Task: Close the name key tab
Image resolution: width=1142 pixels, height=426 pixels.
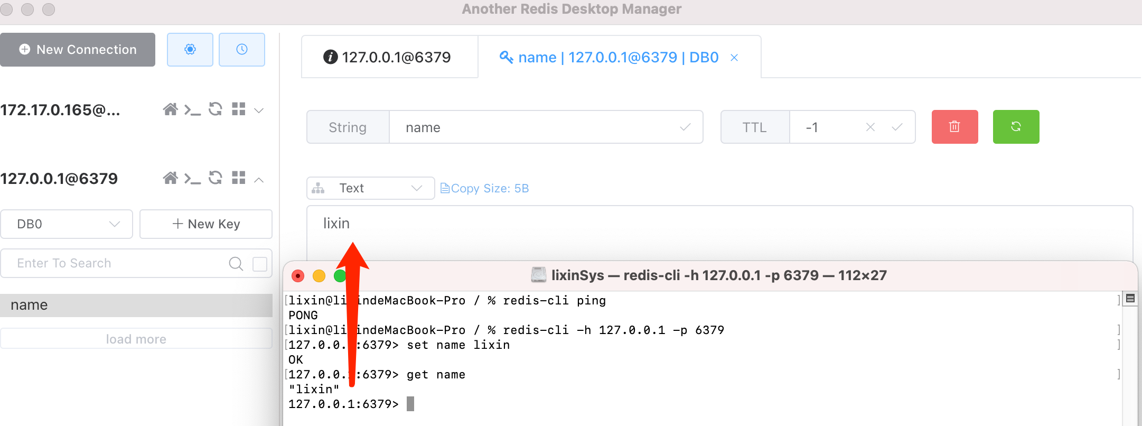Action: [734, 58]
